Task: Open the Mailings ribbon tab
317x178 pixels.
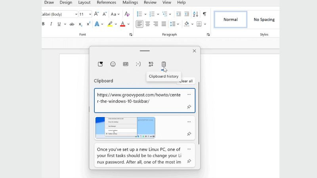Action: [130, 2]
